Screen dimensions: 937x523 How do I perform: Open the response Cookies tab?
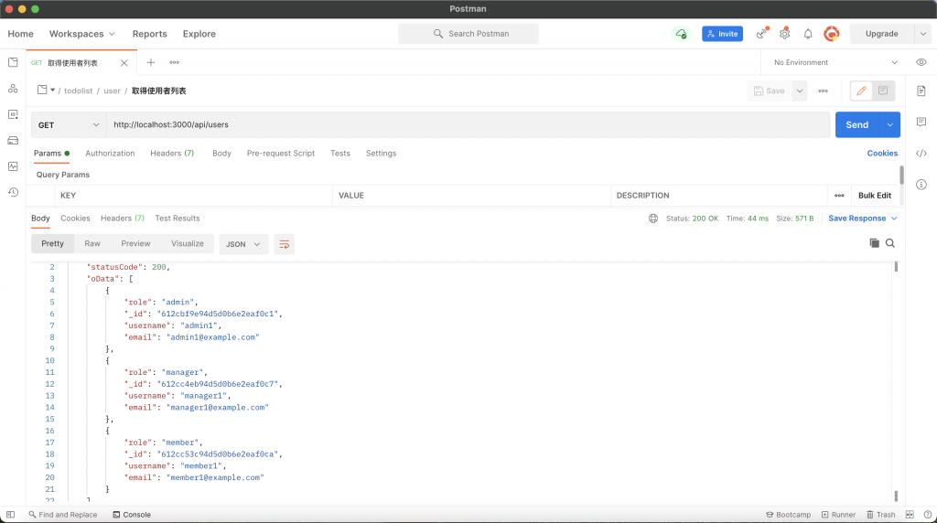(x=75, y=219)
